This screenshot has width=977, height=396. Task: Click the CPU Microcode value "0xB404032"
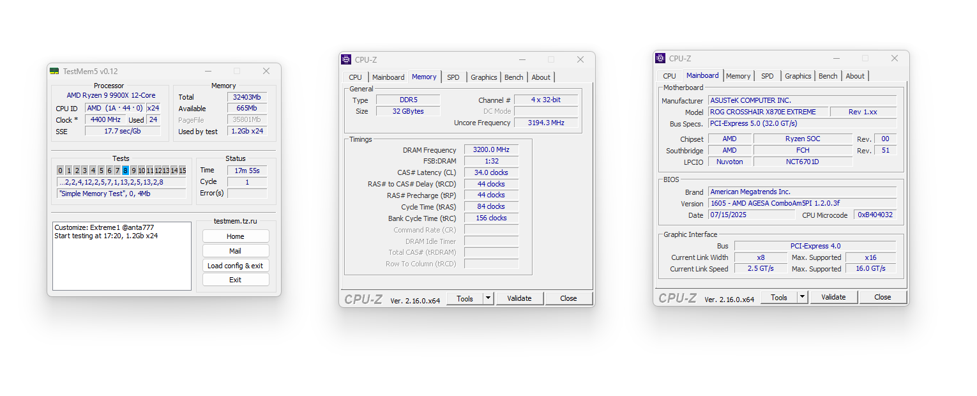(x=875, y=215)
